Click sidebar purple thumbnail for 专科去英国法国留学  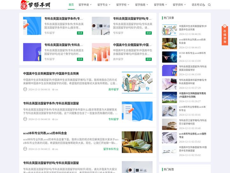(x=169, y=70)
